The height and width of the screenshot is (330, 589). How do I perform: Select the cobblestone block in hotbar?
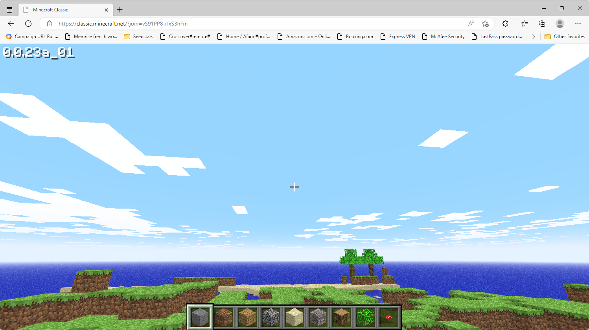click(x=271, y=317)
